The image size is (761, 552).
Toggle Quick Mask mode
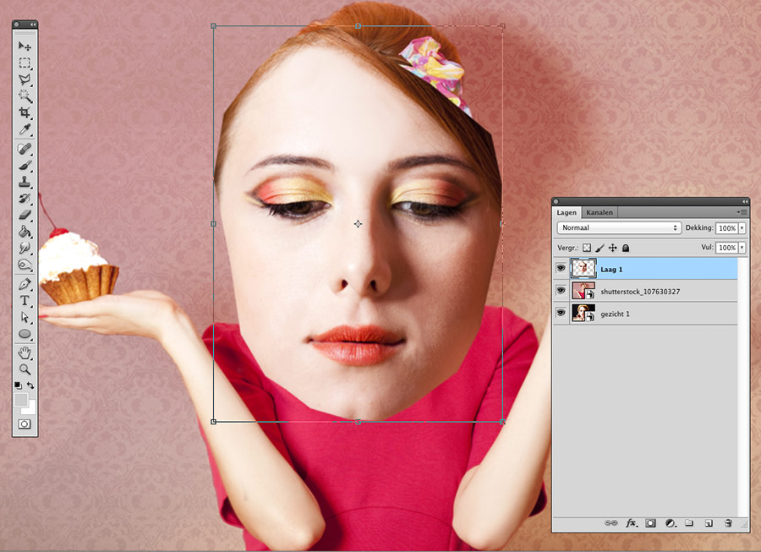click(x=25, y=424)
